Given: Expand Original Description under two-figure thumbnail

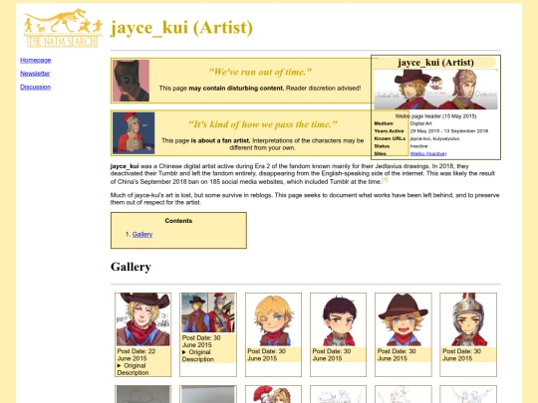Looking at the screenshot, I should (198, 355).
